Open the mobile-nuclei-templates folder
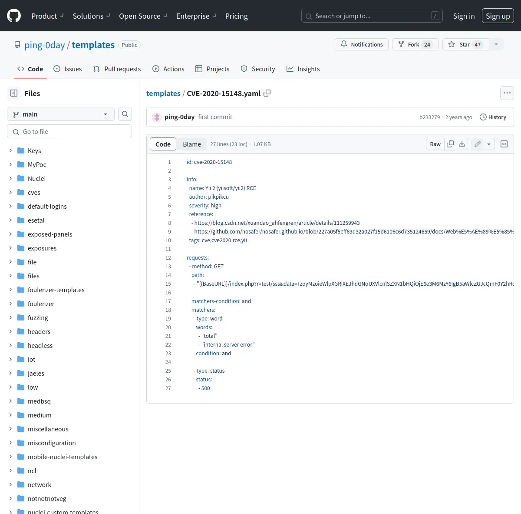Screen dimensions: 521x514 [x=63, y=457]
